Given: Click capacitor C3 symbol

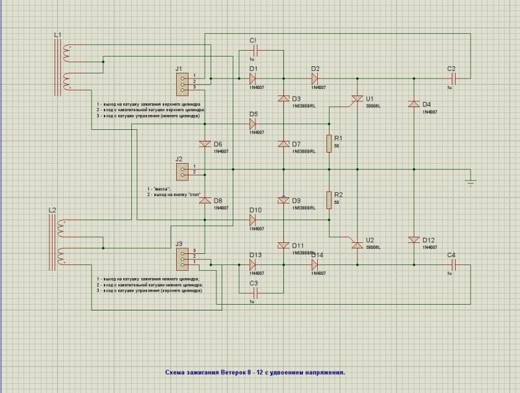Looking at the screenshot, I should click(255, 294).
